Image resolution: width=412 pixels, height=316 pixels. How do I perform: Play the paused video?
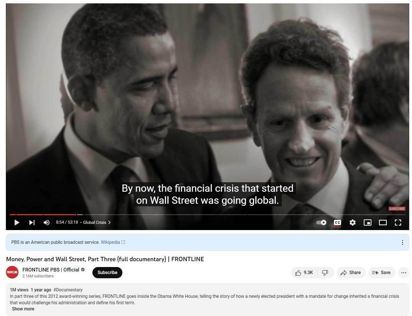17,223
